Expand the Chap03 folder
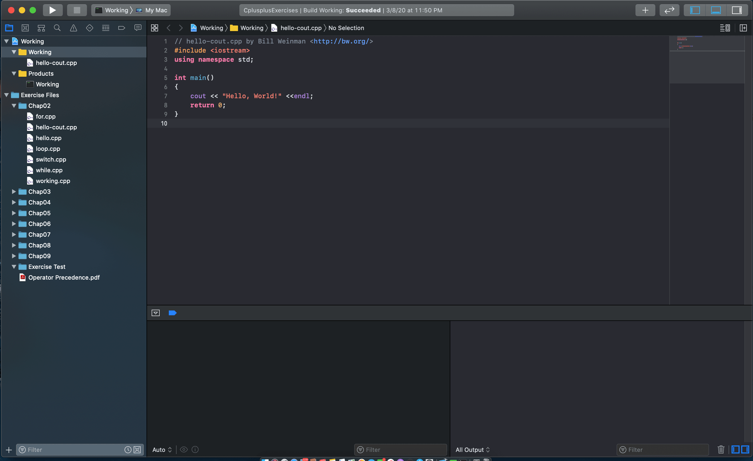 (x=14, y=192)
